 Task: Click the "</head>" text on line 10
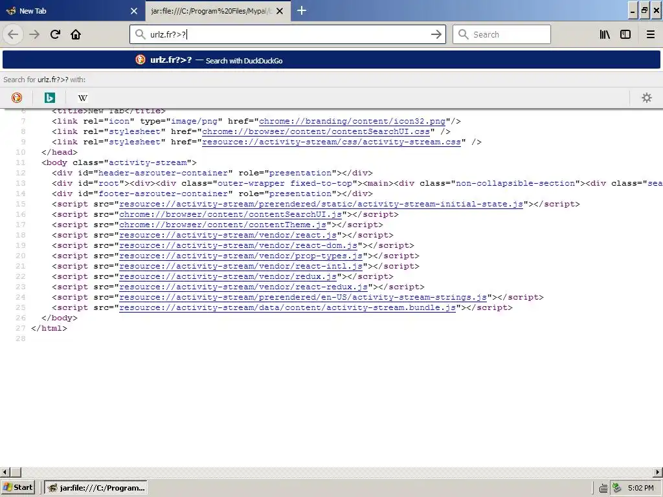[60, 152]
